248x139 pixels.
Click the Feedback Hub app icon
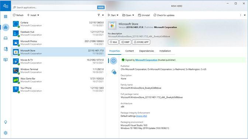(16, 33)
